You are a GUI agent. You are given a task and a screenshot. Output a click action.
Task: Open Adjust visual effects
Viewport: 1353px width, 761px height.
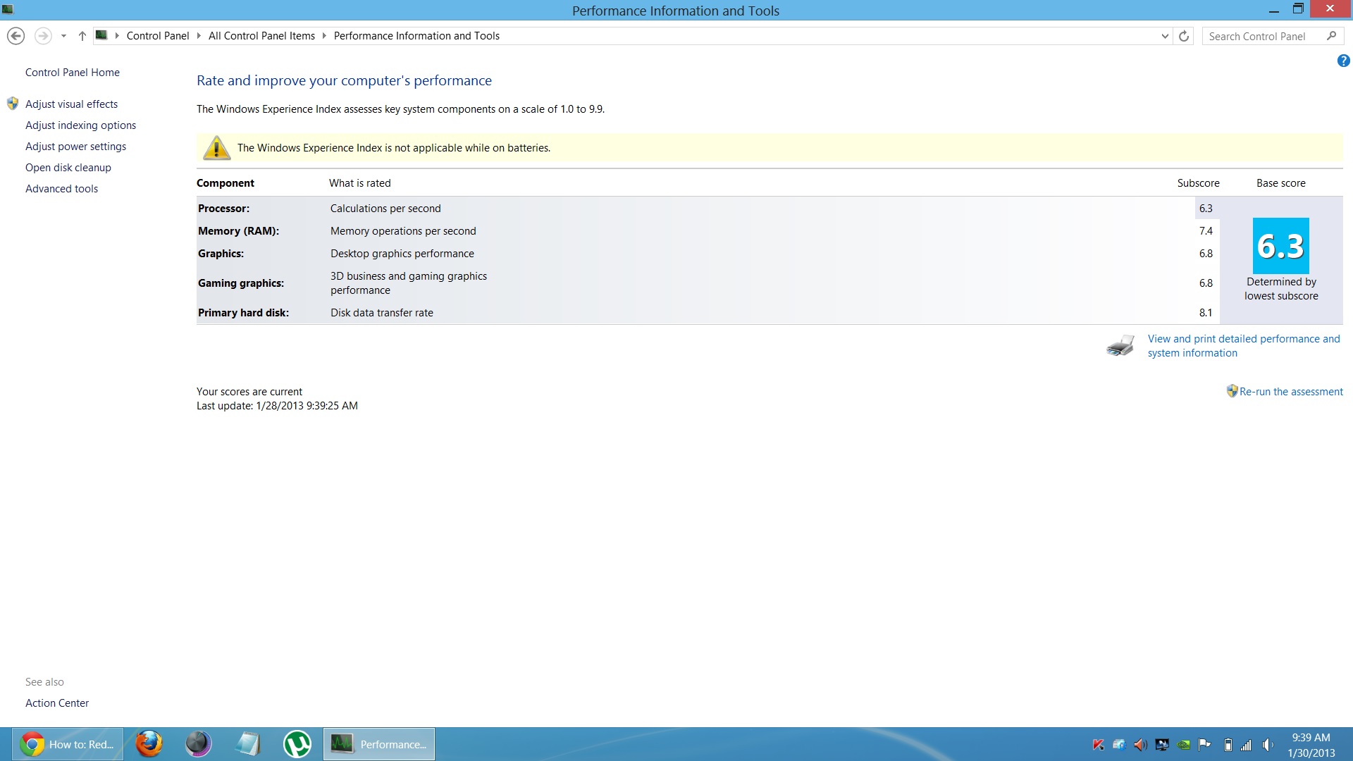[71, 104]
